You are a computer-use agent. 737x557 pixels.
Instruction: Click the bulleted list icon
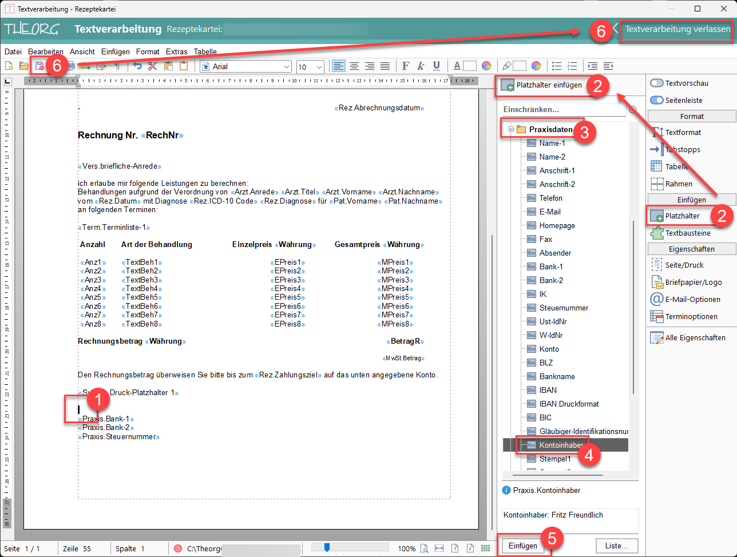pyautogui.click(x=556, y=66)
